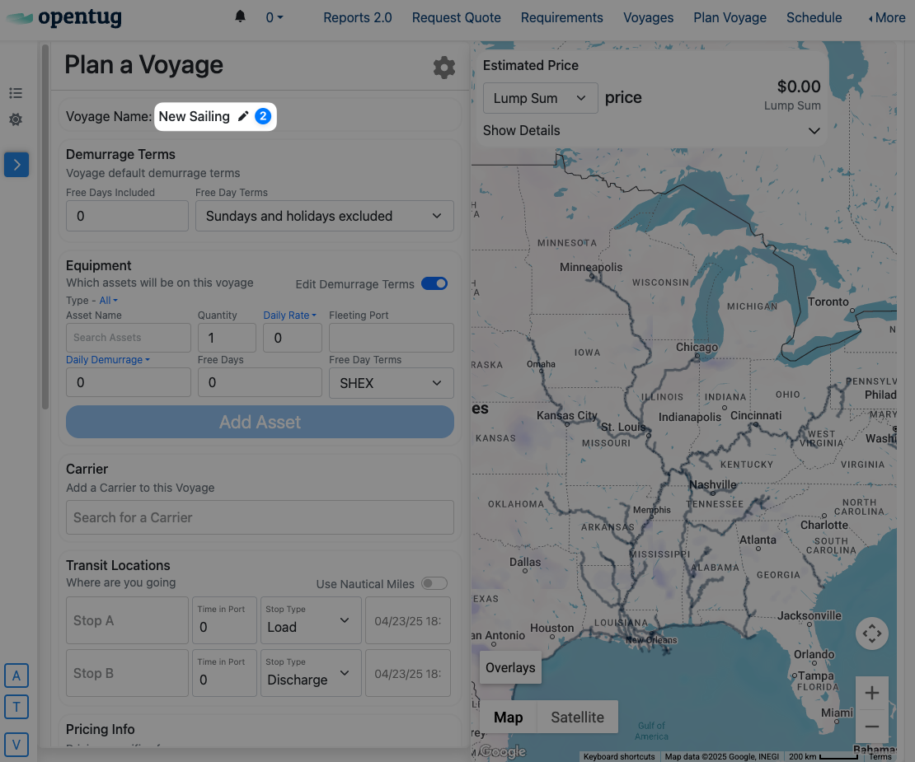Click the sidebar gear icon
This screenshot has width=915, height=762.
(16, 119)
